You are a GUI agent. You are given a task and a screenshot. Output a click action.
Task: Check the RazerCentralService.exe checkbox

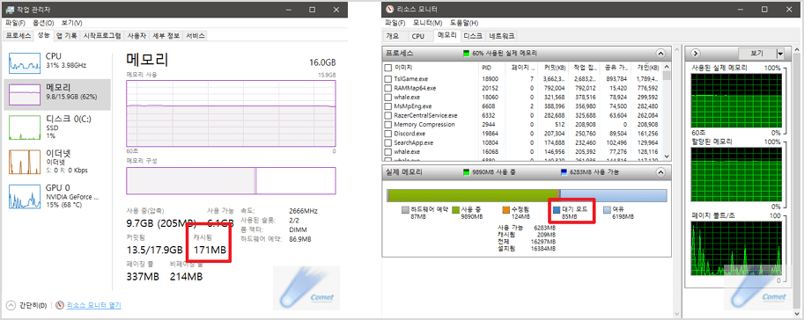(x=388, y=115)
